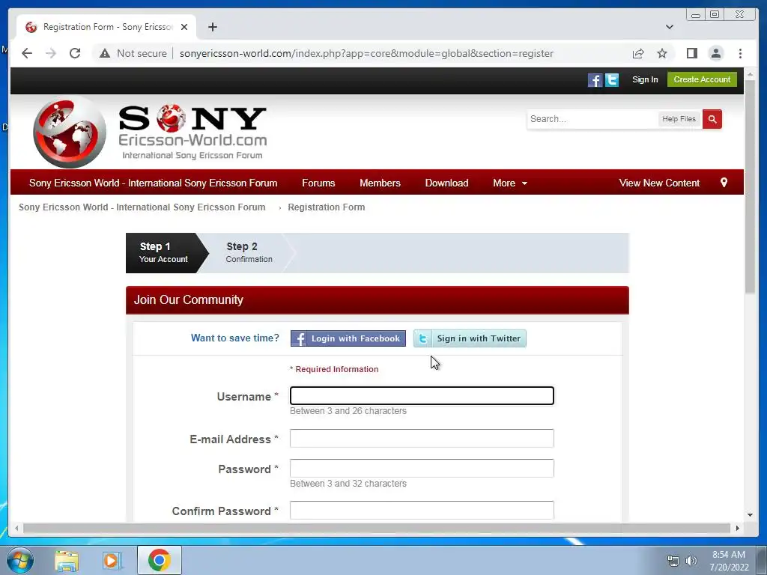The image size is (767, 575).
Task: Click the scroll down arrow of the page
Action: coord(750,514)
